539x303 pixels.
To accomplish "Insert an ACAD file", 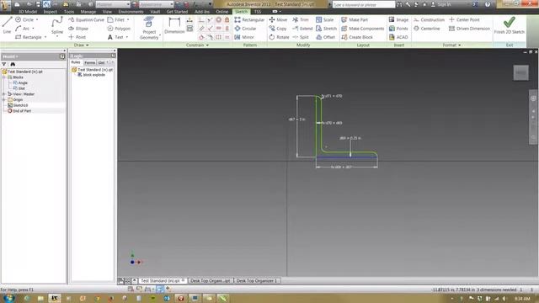I will click(x=398, y=37).
